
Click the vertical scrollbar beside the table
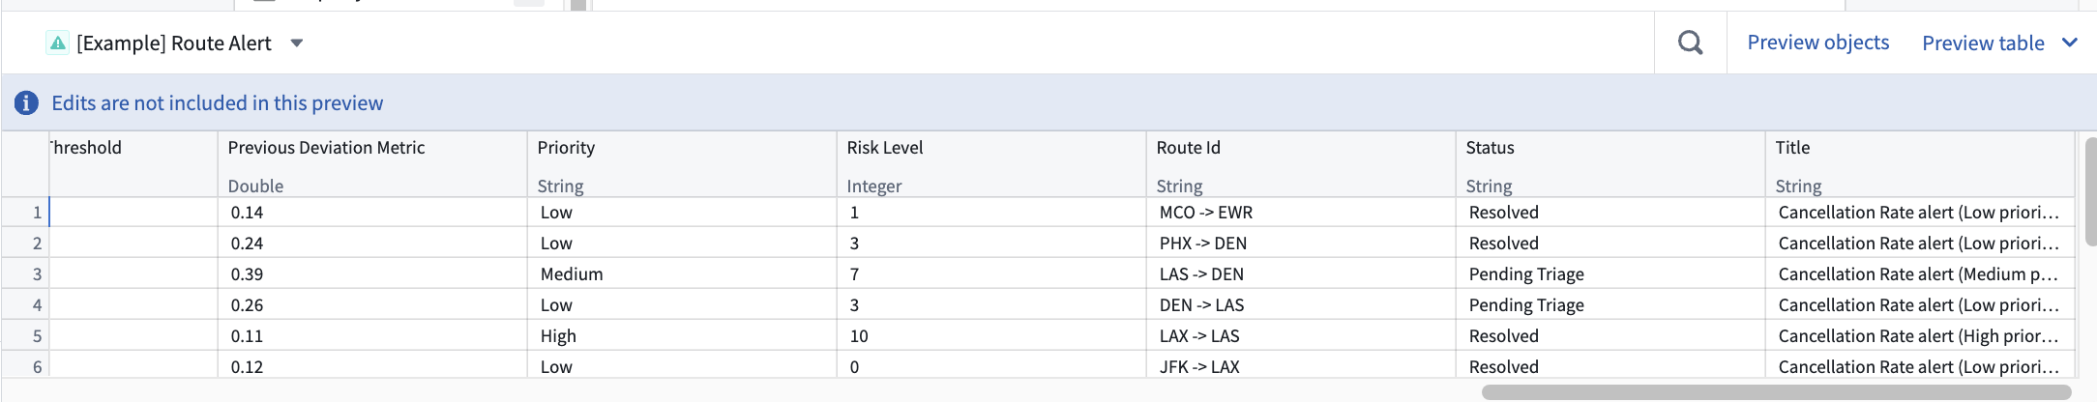tap(2090, 191)
